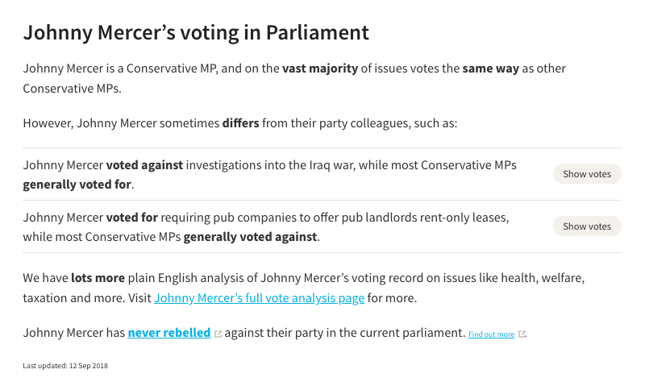
Task: Open the small Find out more link
Action: (x=491, y=334)
